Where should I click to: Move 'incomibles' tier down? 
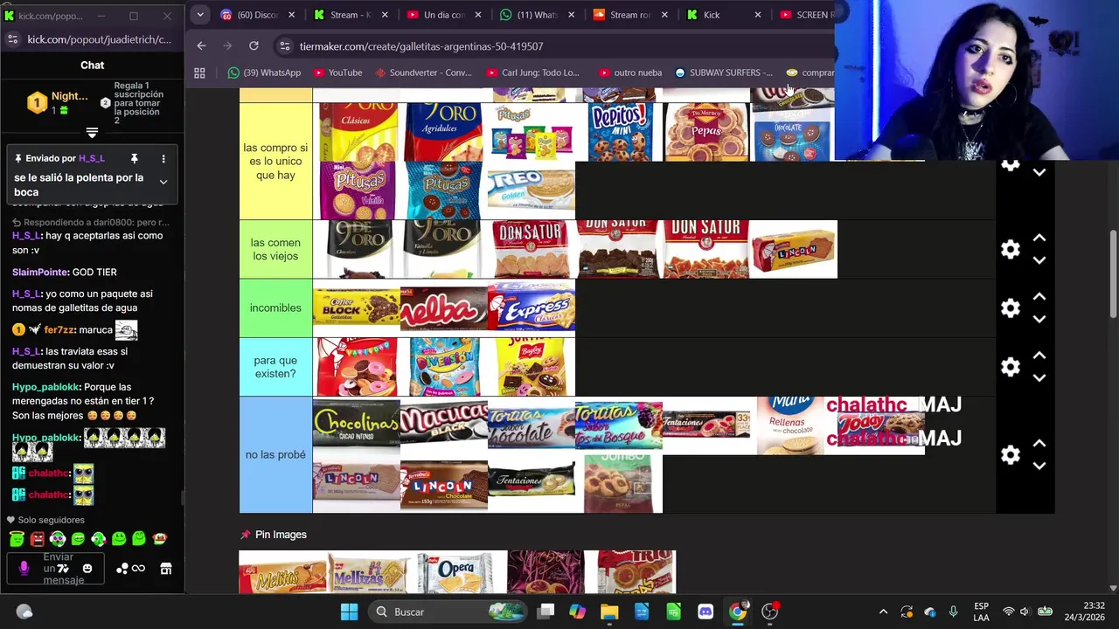(1039, 319)
